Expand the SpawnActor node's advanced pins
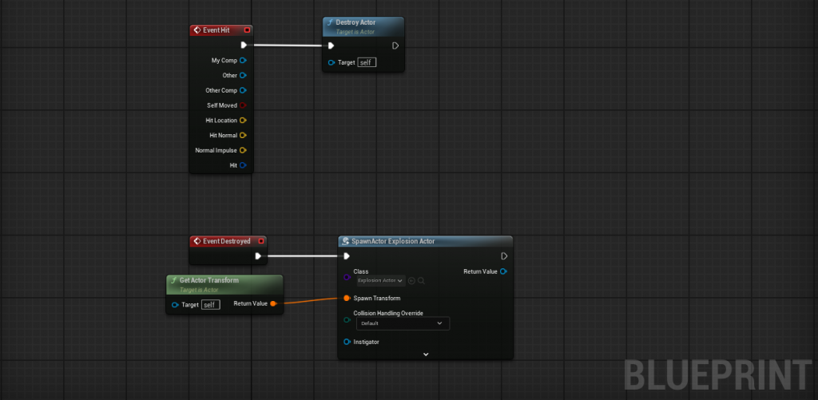 (x=426, y=354)
